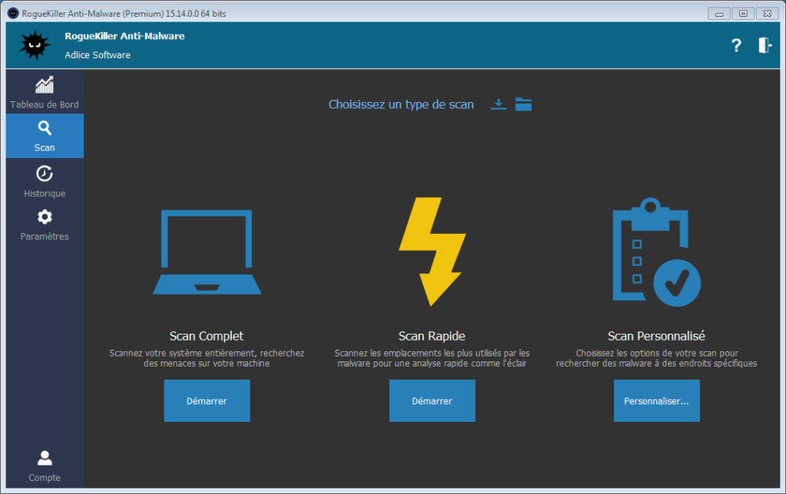This screenshot has width=786, height=494.
Task: Open the help question mark icon
Action: pyautogui.click(x=736, y=45)
